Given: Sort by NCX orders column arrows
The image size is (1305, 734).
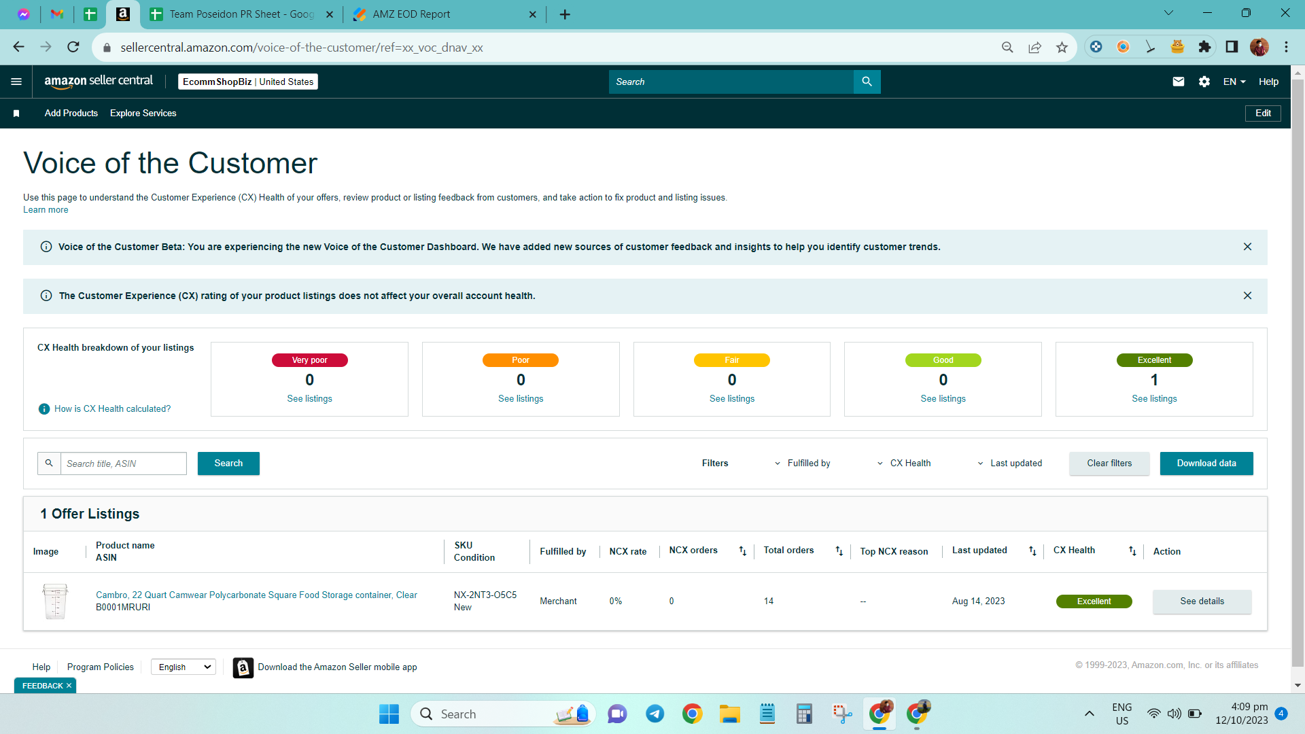Looking at the screenshot, I should [743, 551].
